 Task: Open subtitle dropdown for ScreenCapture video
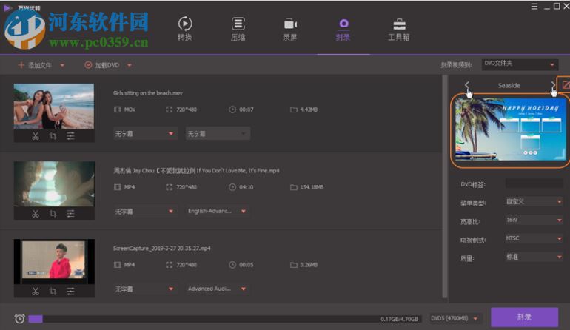coord(145,289)
